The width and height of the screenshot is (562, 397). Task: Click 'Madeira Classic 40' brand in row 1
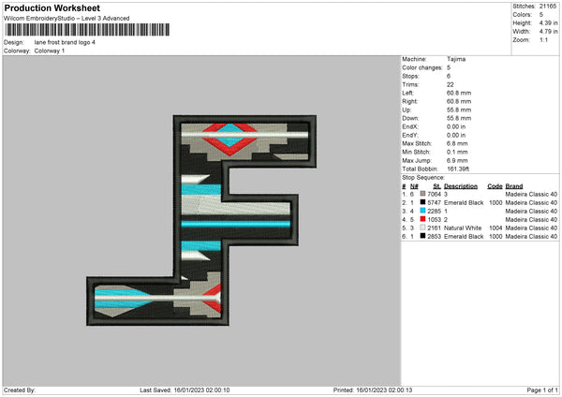531,194
